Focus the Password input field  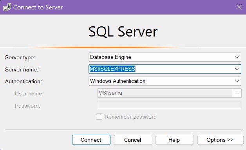[169, 105]
